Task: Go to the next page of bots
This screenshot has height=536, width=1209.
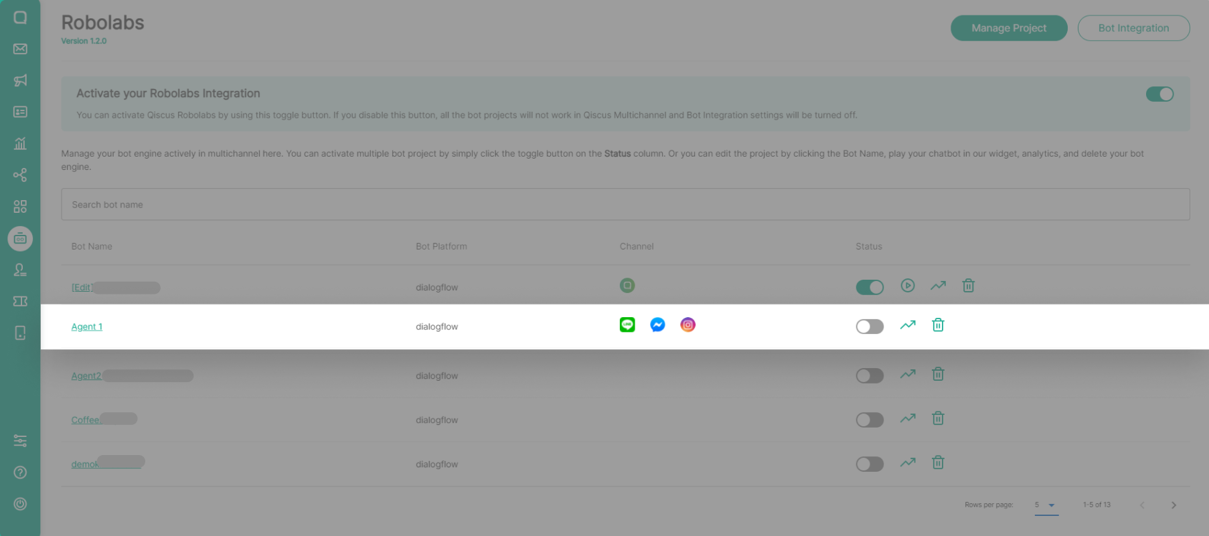Action: tap(1174, 505)
